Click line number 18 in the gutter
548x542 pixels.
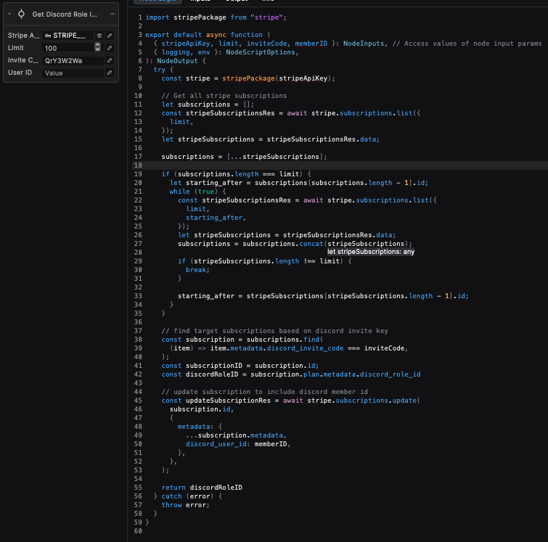click(x=138, y=165)
